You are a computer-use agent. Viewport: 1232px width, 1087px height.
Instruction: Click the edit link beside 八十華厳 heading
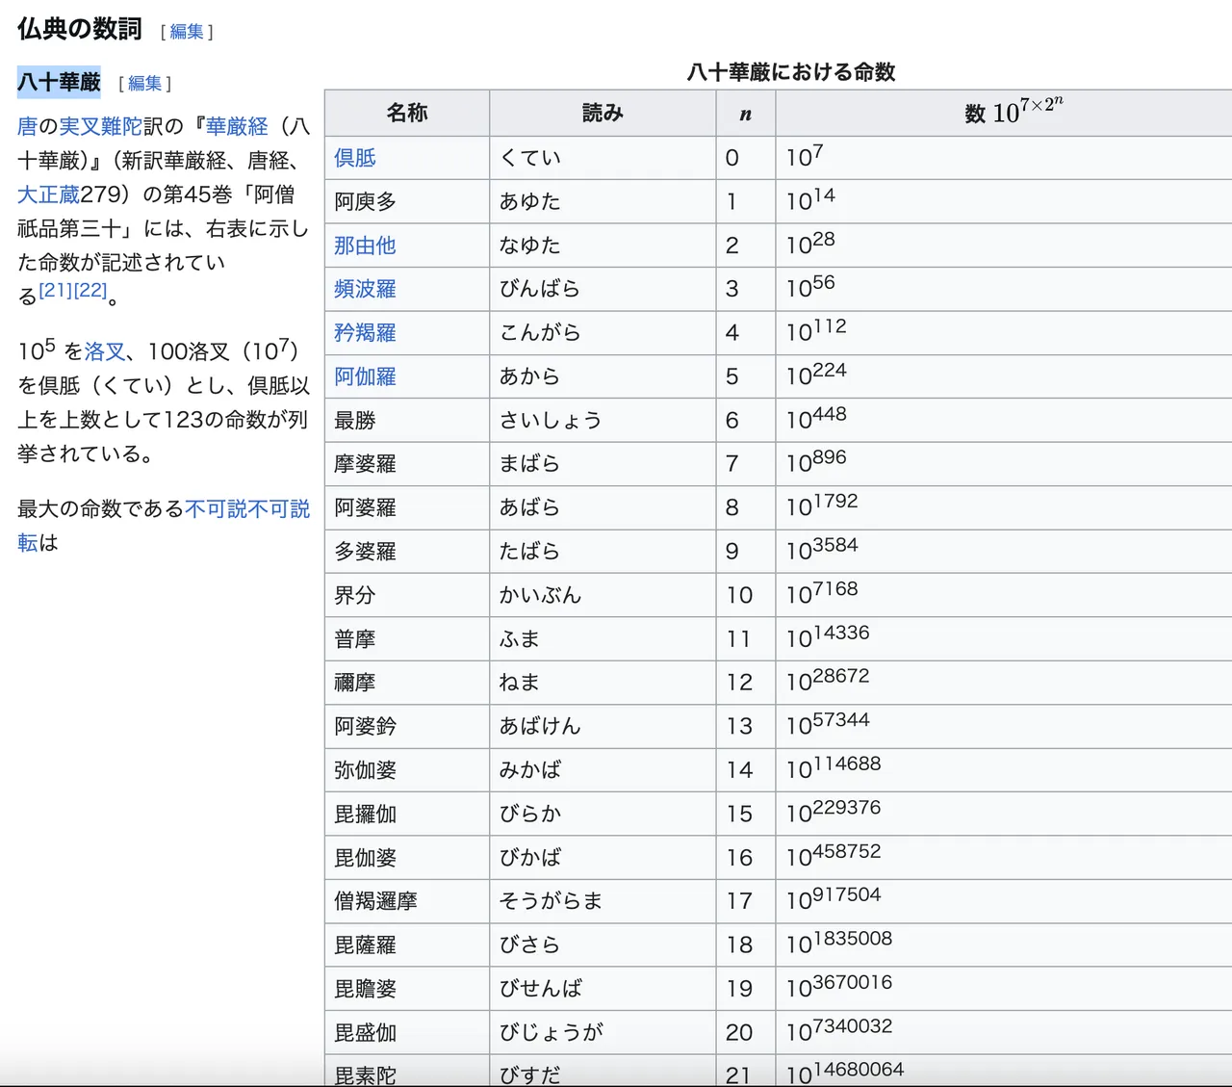coord(145,84)
